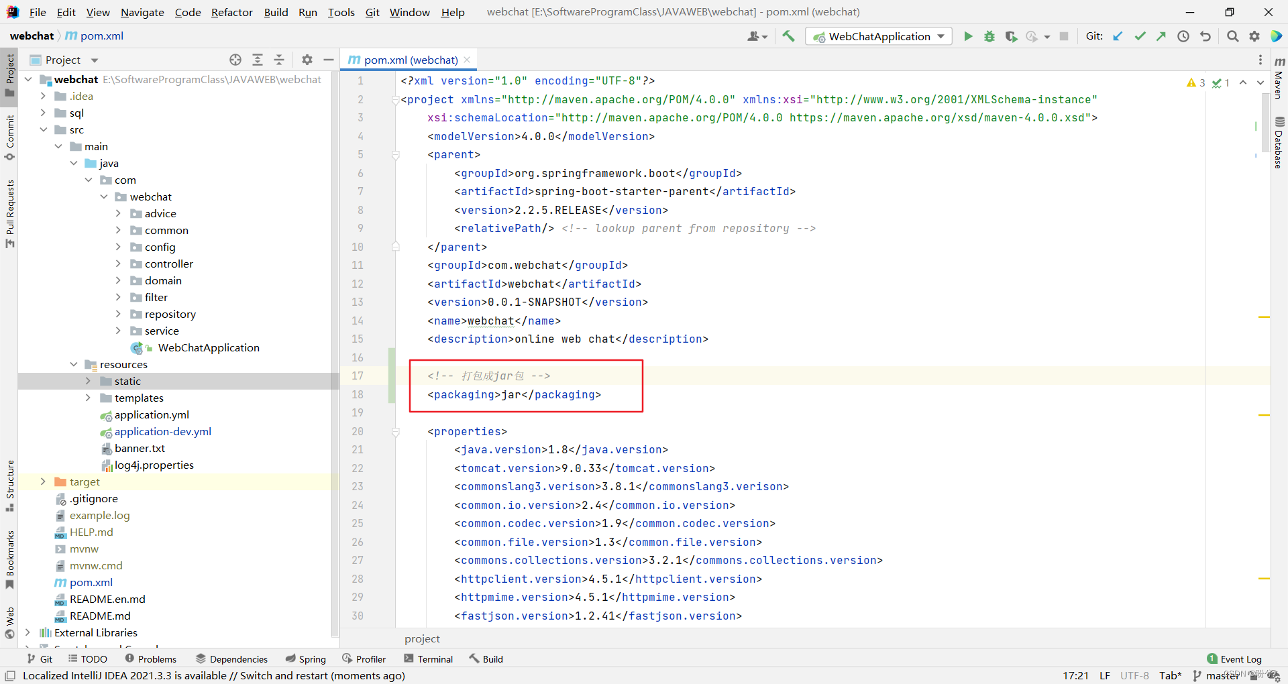Open the Tools menu
1288x684 pixels.
click(341, 12)
